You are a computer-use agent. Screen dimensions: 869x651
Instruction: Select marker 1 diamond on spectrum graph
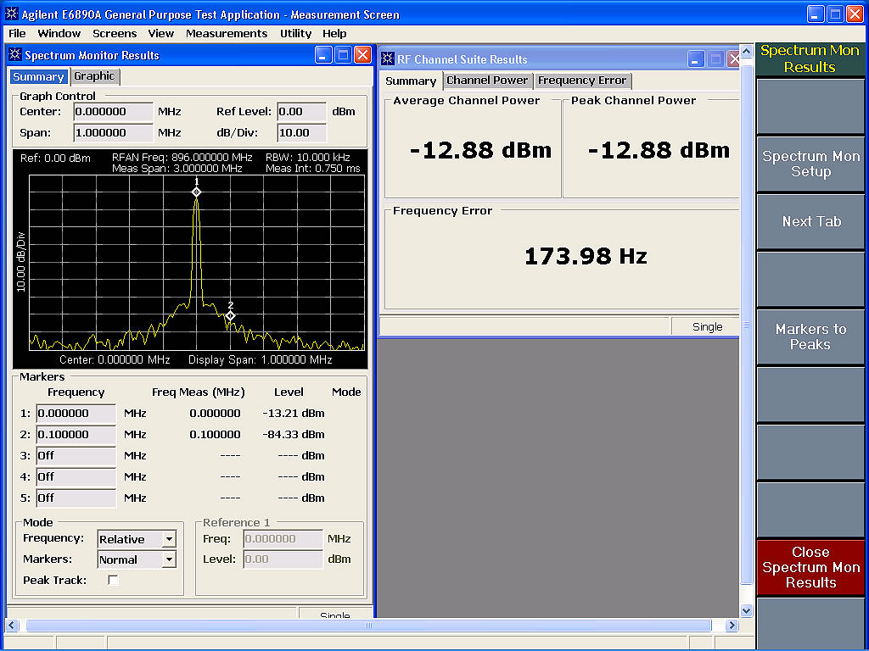pyautogui.click(x=196, y=192)
